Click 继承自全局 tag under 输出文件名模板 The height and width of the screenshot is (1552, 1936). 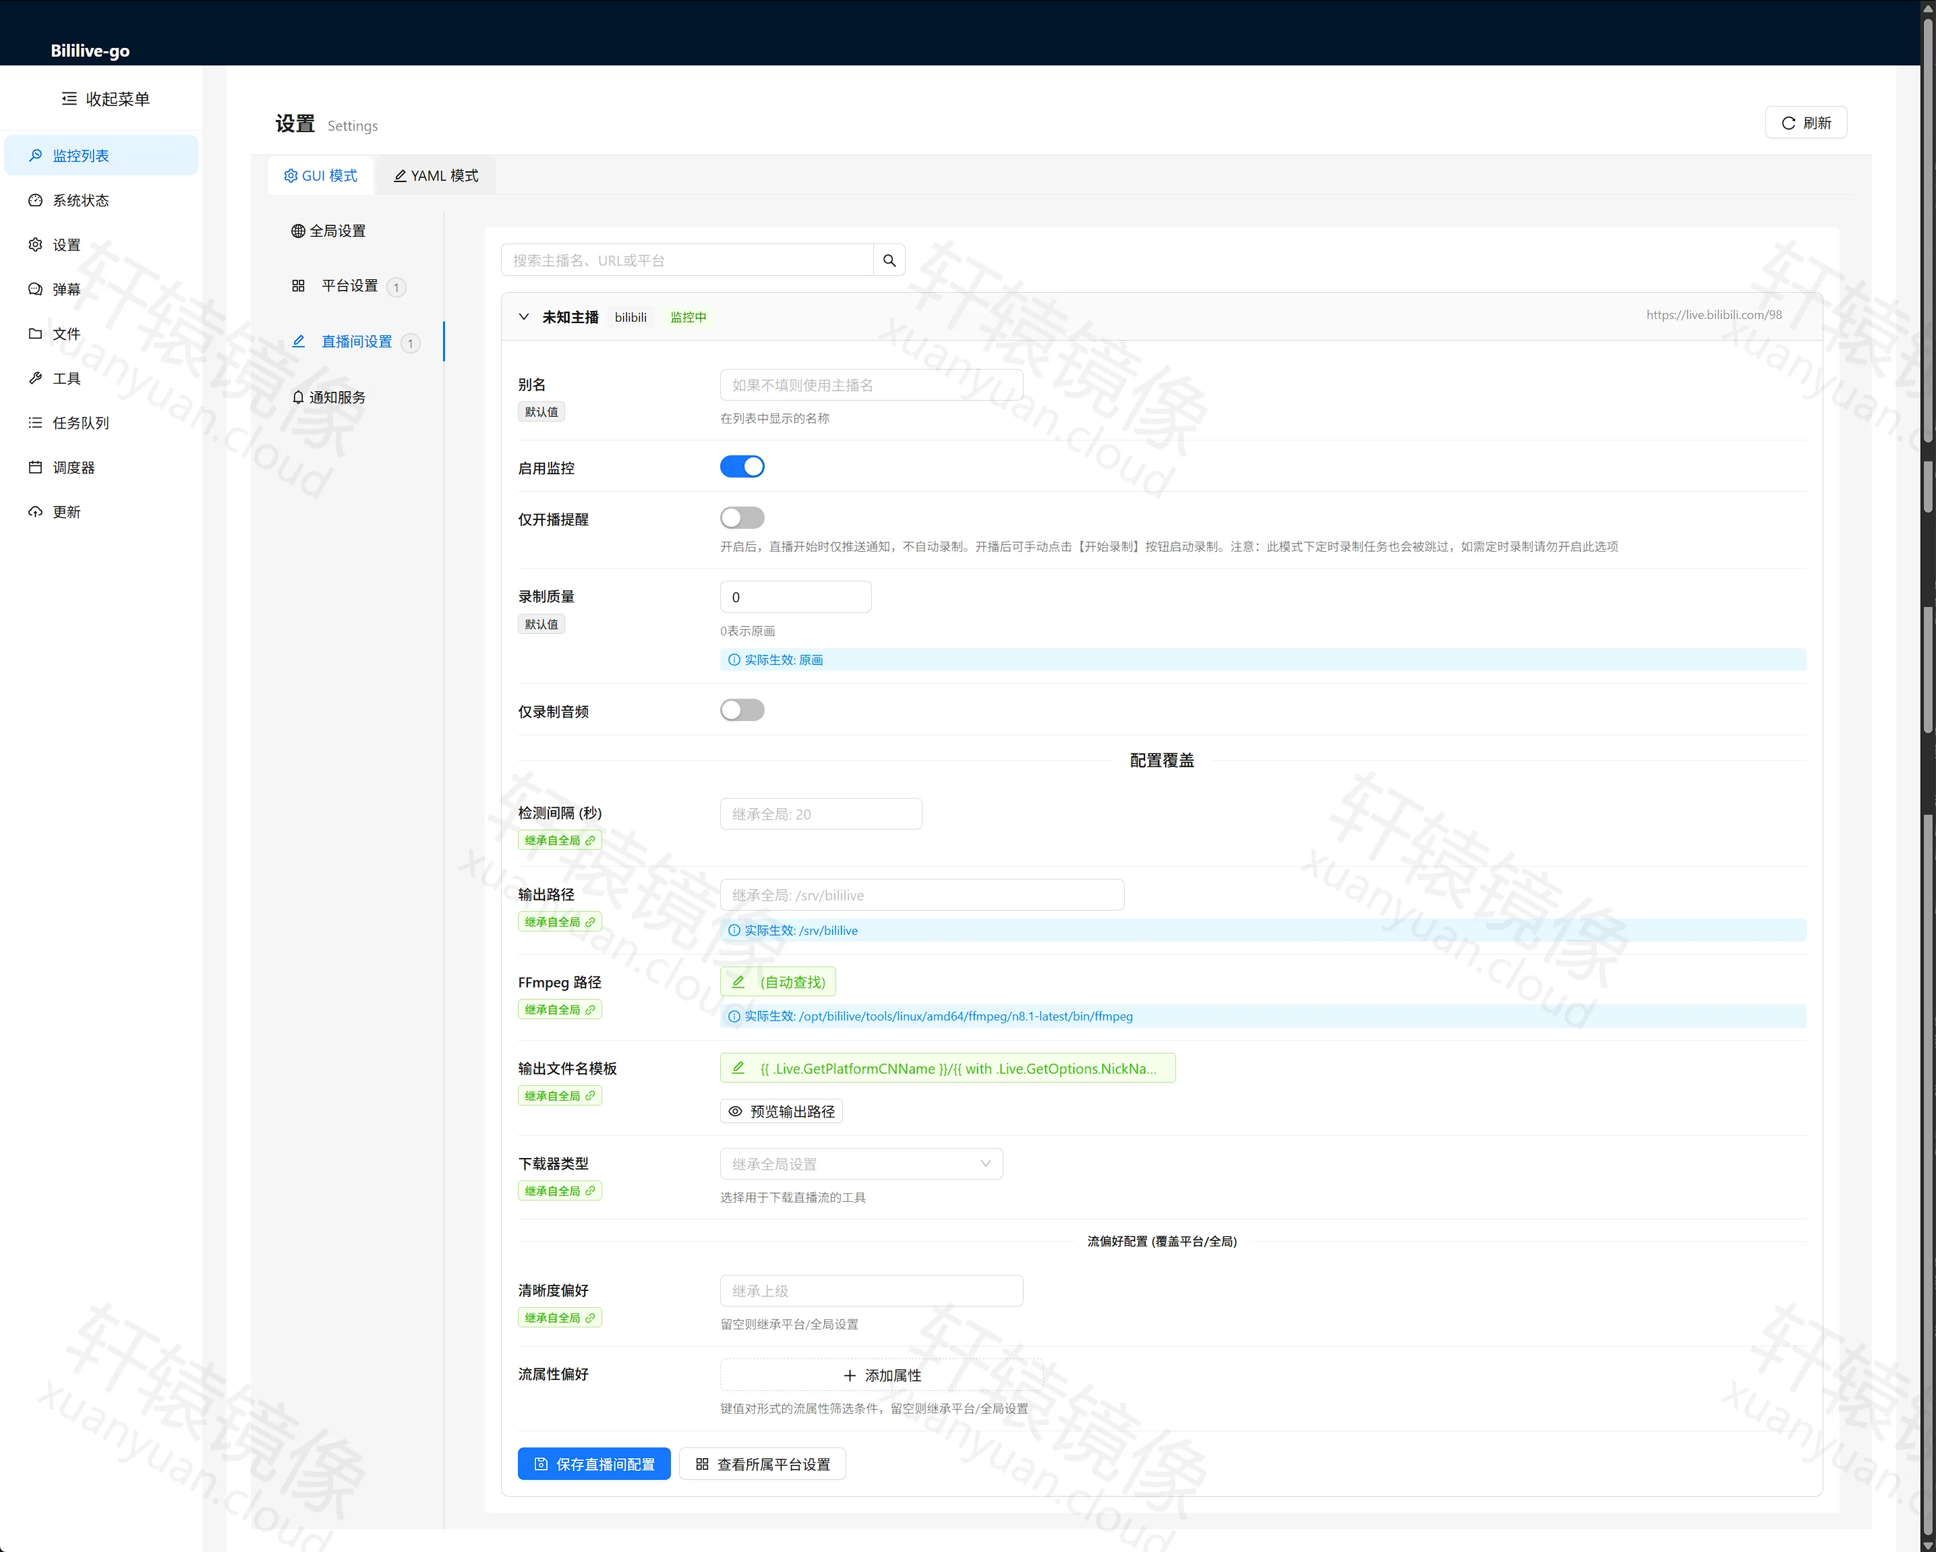coord(560,1096)
